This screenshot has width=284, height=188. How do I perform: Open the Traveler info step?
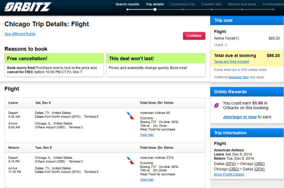click(x=211, y=4)
